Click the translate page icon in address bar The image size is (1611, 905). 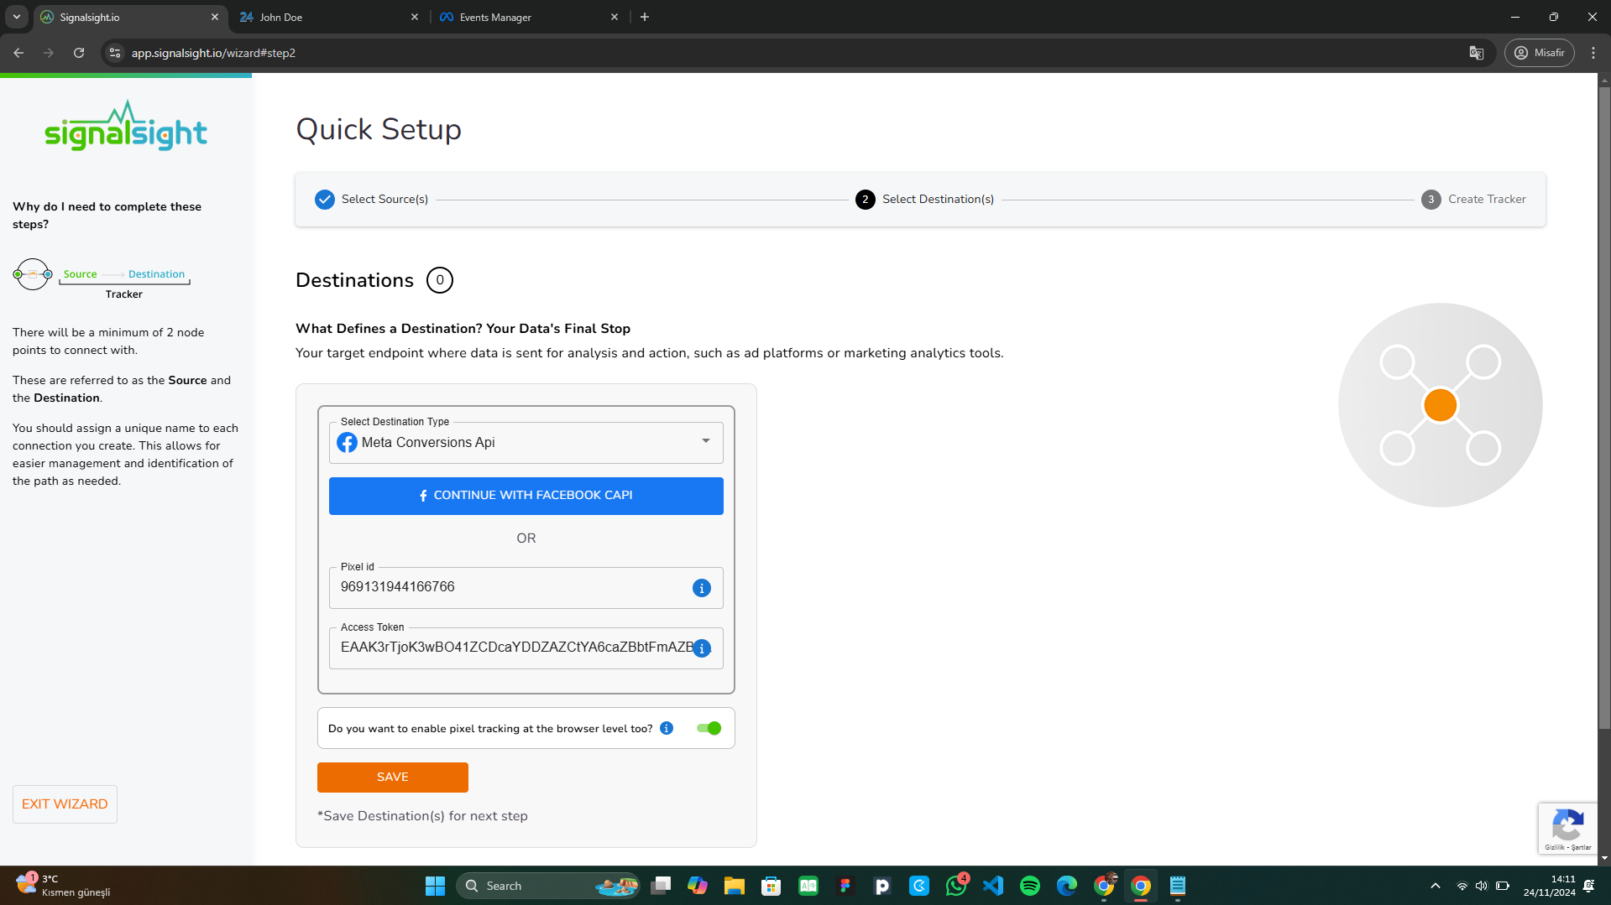tap(1476, 53)
